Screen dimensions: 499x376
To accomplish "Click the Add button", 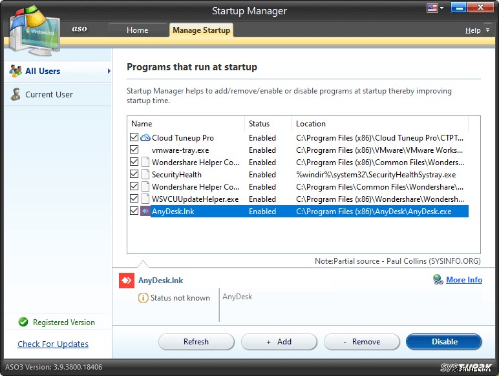I will point(279,342).
